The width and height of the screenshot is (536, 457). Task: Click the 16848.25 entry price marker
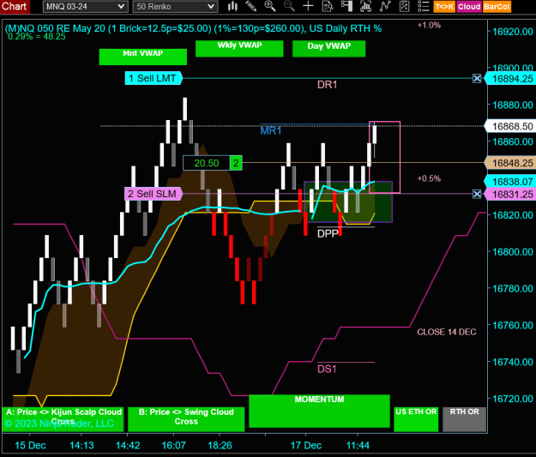point(510,163)
